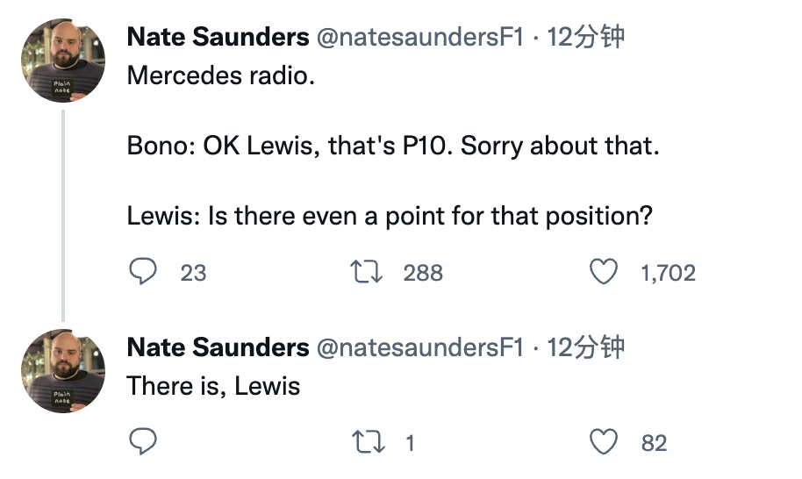Click Nate Saunders name on second tweet

pos(218,347)
